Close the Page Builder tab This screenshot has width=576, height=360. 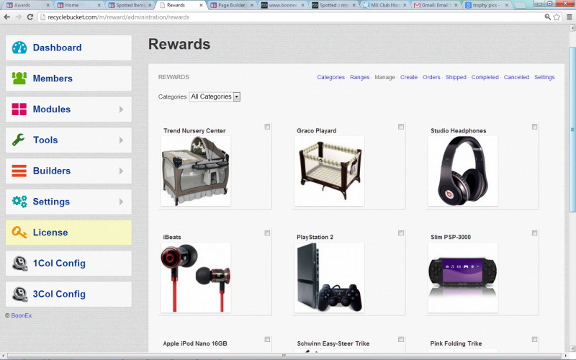(252, 5)
